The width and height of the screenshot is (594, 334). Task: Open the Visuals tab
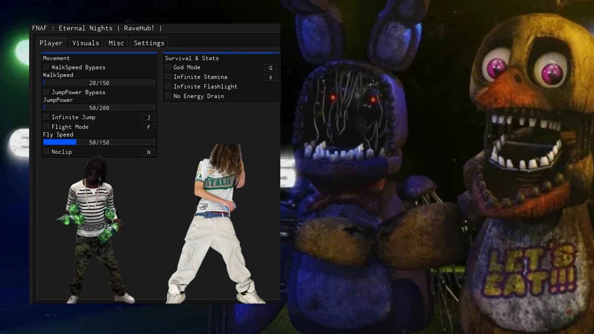[x=86, y=43]
